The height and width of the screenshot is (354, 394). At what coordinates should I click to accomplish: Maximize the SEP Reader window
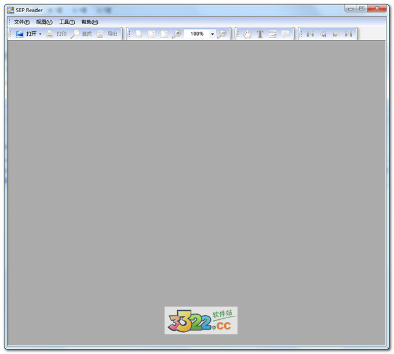pyautogui.click(x=362, y=9)
